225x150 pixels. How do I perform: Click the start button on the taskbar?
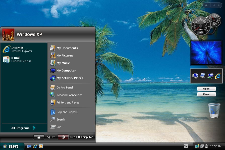[x=11, y=146]
